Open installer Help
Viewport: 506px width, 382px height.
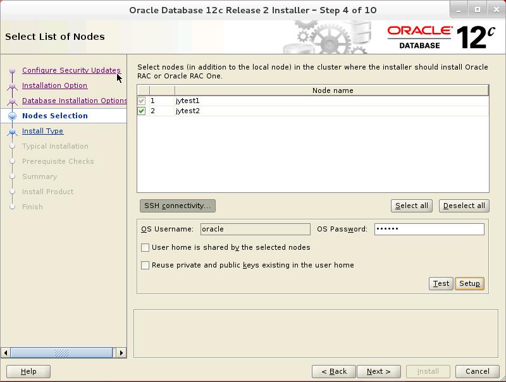click(x=28, y=371)
